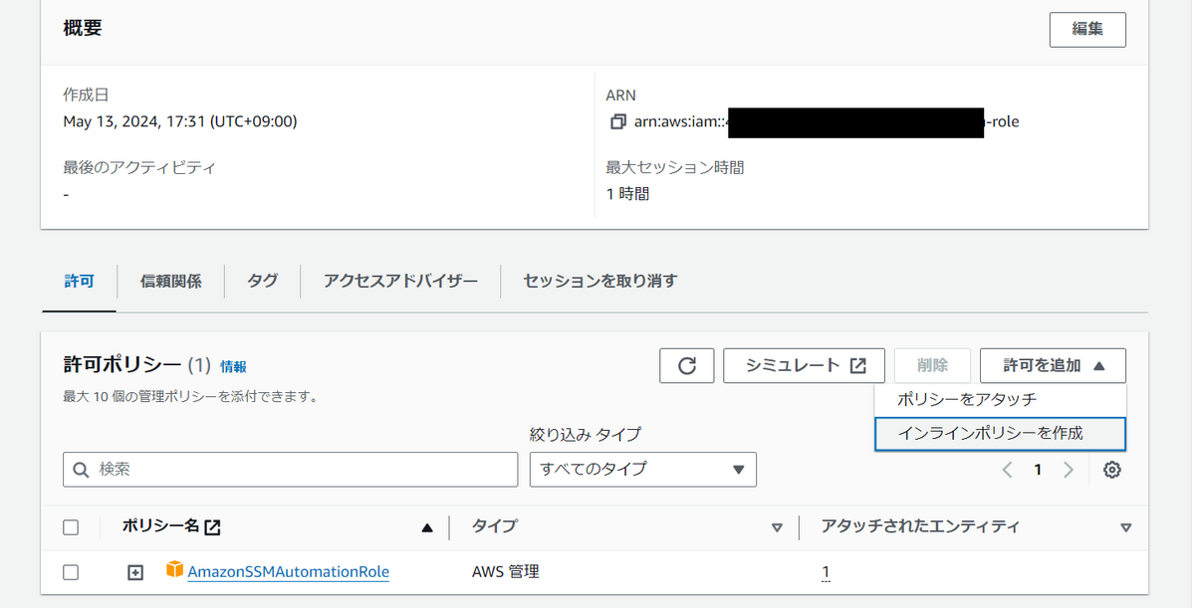
Task: Open the タグ tab
Action: pyautogui.click(x=263, y=282)
